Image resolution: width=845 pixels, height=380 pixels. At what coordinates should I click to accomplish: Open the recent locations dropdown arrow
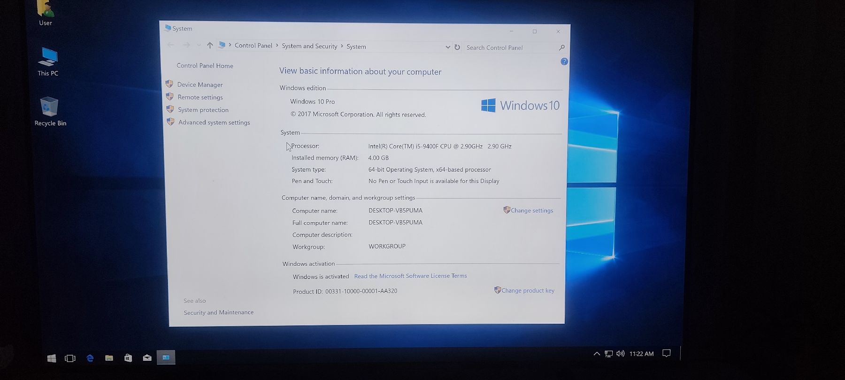pos(199,45)
